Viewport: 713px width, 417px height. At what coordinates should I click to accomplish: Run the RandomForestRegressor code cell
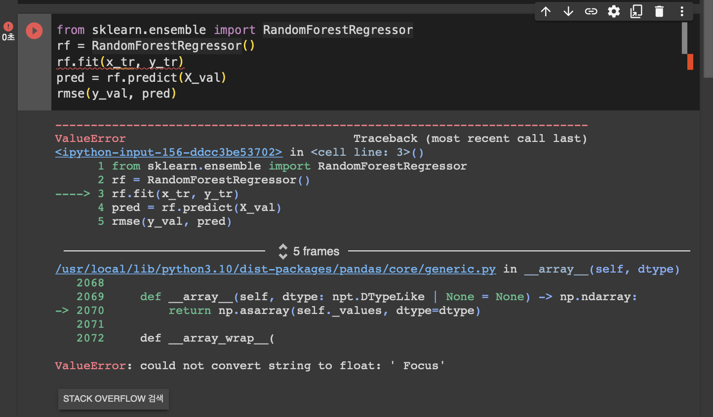click(x=34, y=31)
